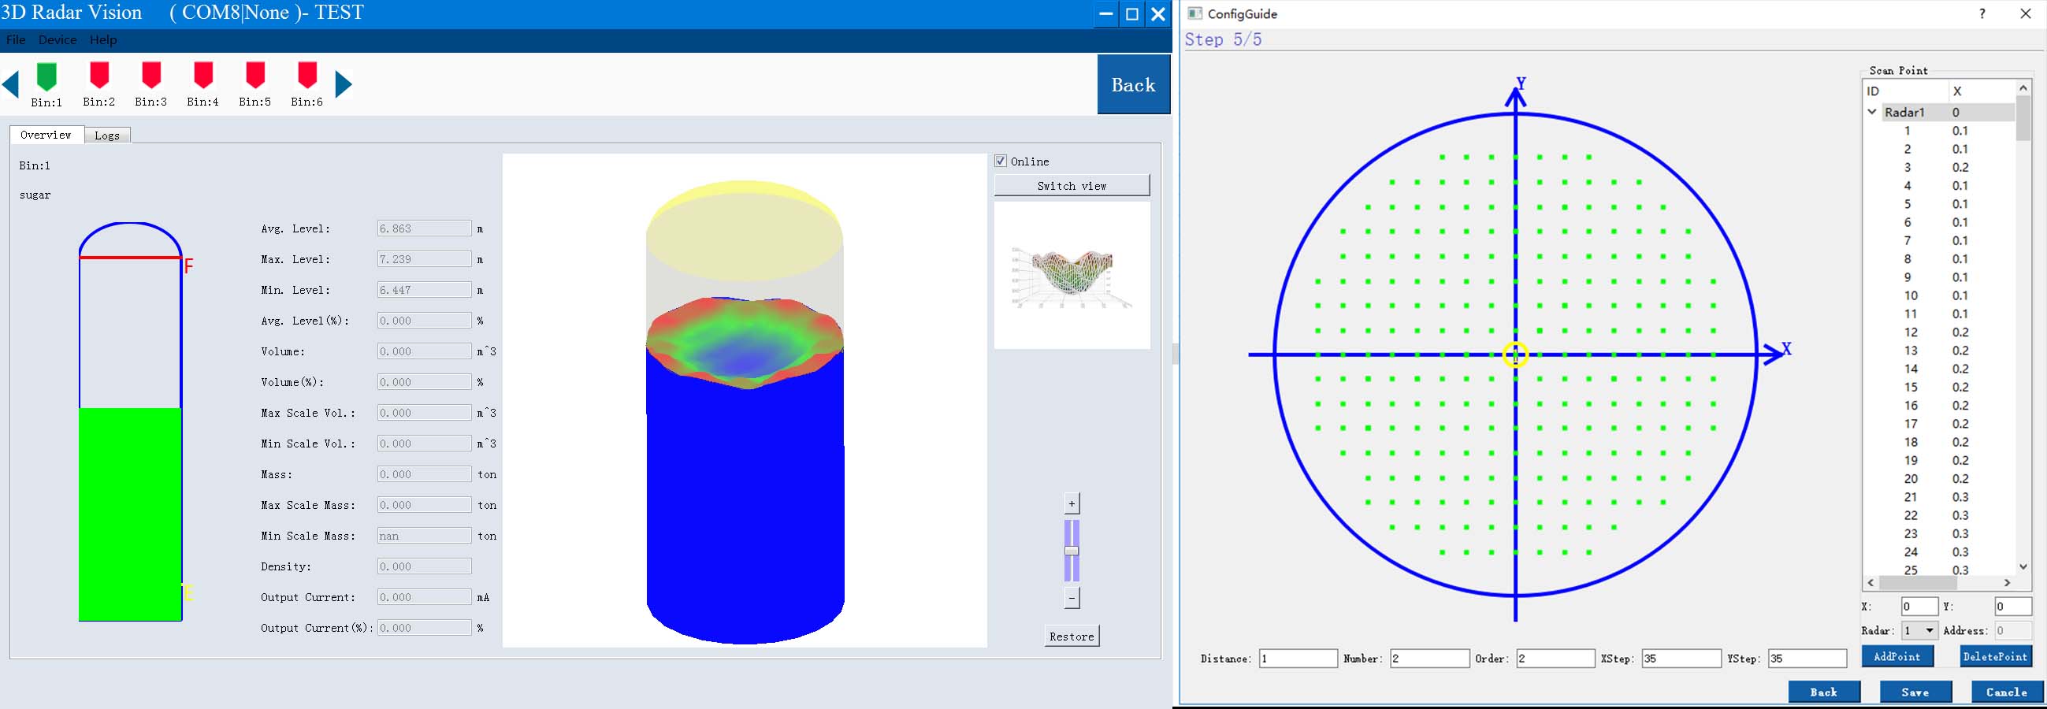Click the ConfigGuide help question mark
Screen dimensions: 2047x709
[x=1982, y=13]
